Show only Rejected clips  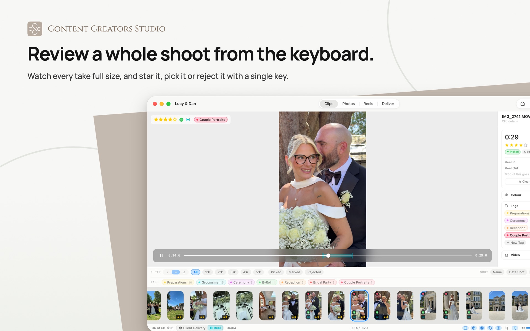(x=314, y=272)
